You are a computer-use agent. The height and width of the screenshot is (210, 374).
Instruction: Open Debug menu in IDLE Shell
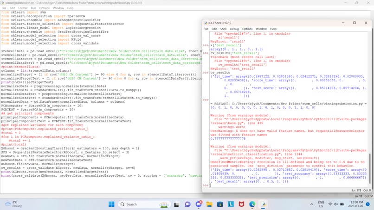[234, 29]
